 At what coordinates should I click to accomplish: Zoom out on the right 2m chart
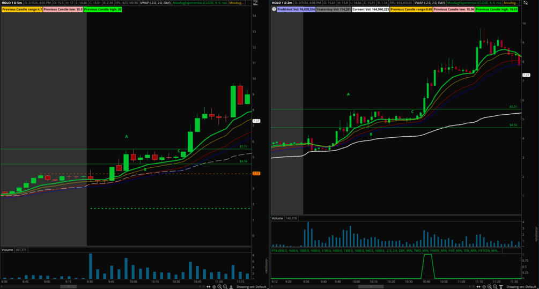click(x=495, y=287)
